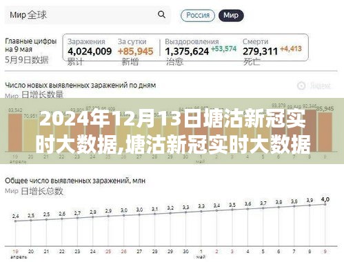
Task: Click the 3,9 data point on line chart
Action: pyautogui.click(x=310, y=205)
